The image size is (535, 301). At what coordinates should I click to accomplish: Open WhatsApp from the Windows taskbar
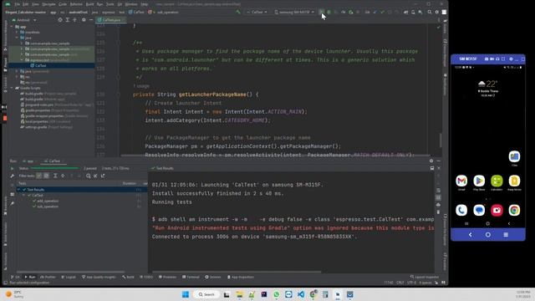pos(276,294)
